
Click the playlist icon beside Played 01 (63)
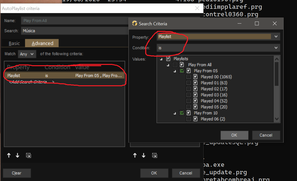click(x=196, y=83)
